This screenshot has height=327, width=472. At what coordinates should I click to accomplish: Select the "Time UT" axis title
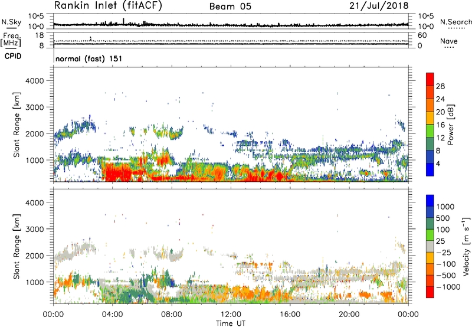click(x=231, y=323)
